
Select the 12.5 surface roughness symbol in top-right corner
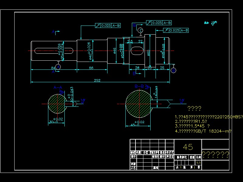point(214,23)
